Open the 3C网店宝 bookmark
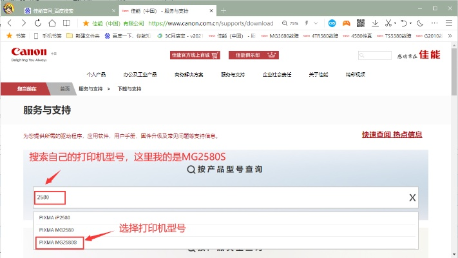458x258 pixels. pos(180,35)
